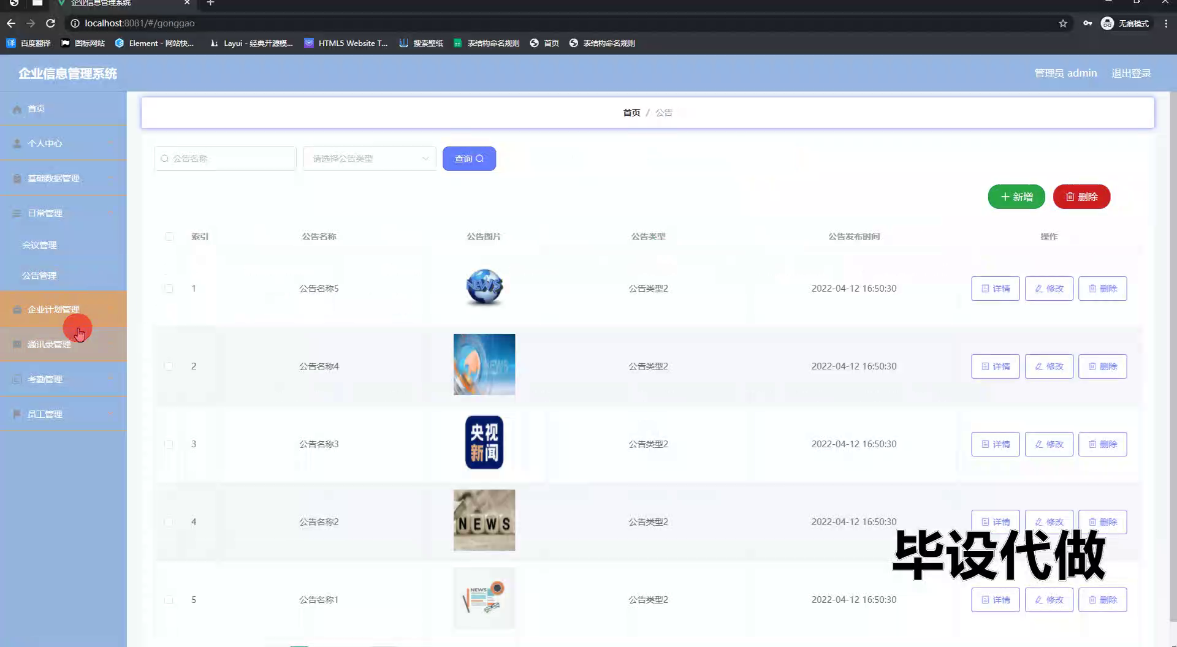Expand the 考勤管理 sidebar menu
The height and width of the screenshot is (647, 1177).
pos(63,379)
